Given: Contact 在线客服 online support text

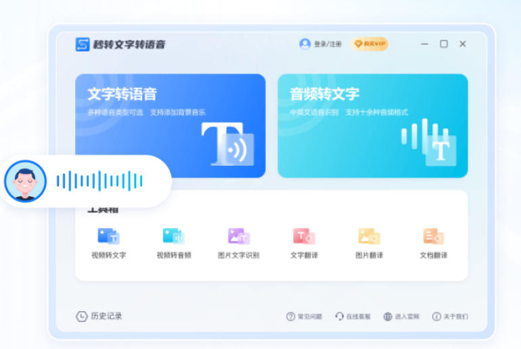Looking at the screenshot, I should tap(358, 317).
